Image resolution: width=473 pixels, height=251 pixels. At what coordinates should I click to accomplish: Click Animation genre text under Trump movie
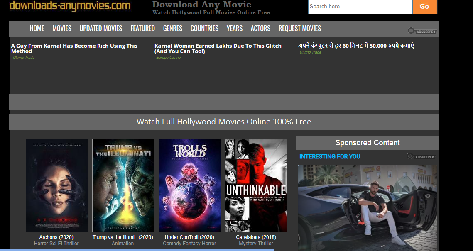point(123,244)
